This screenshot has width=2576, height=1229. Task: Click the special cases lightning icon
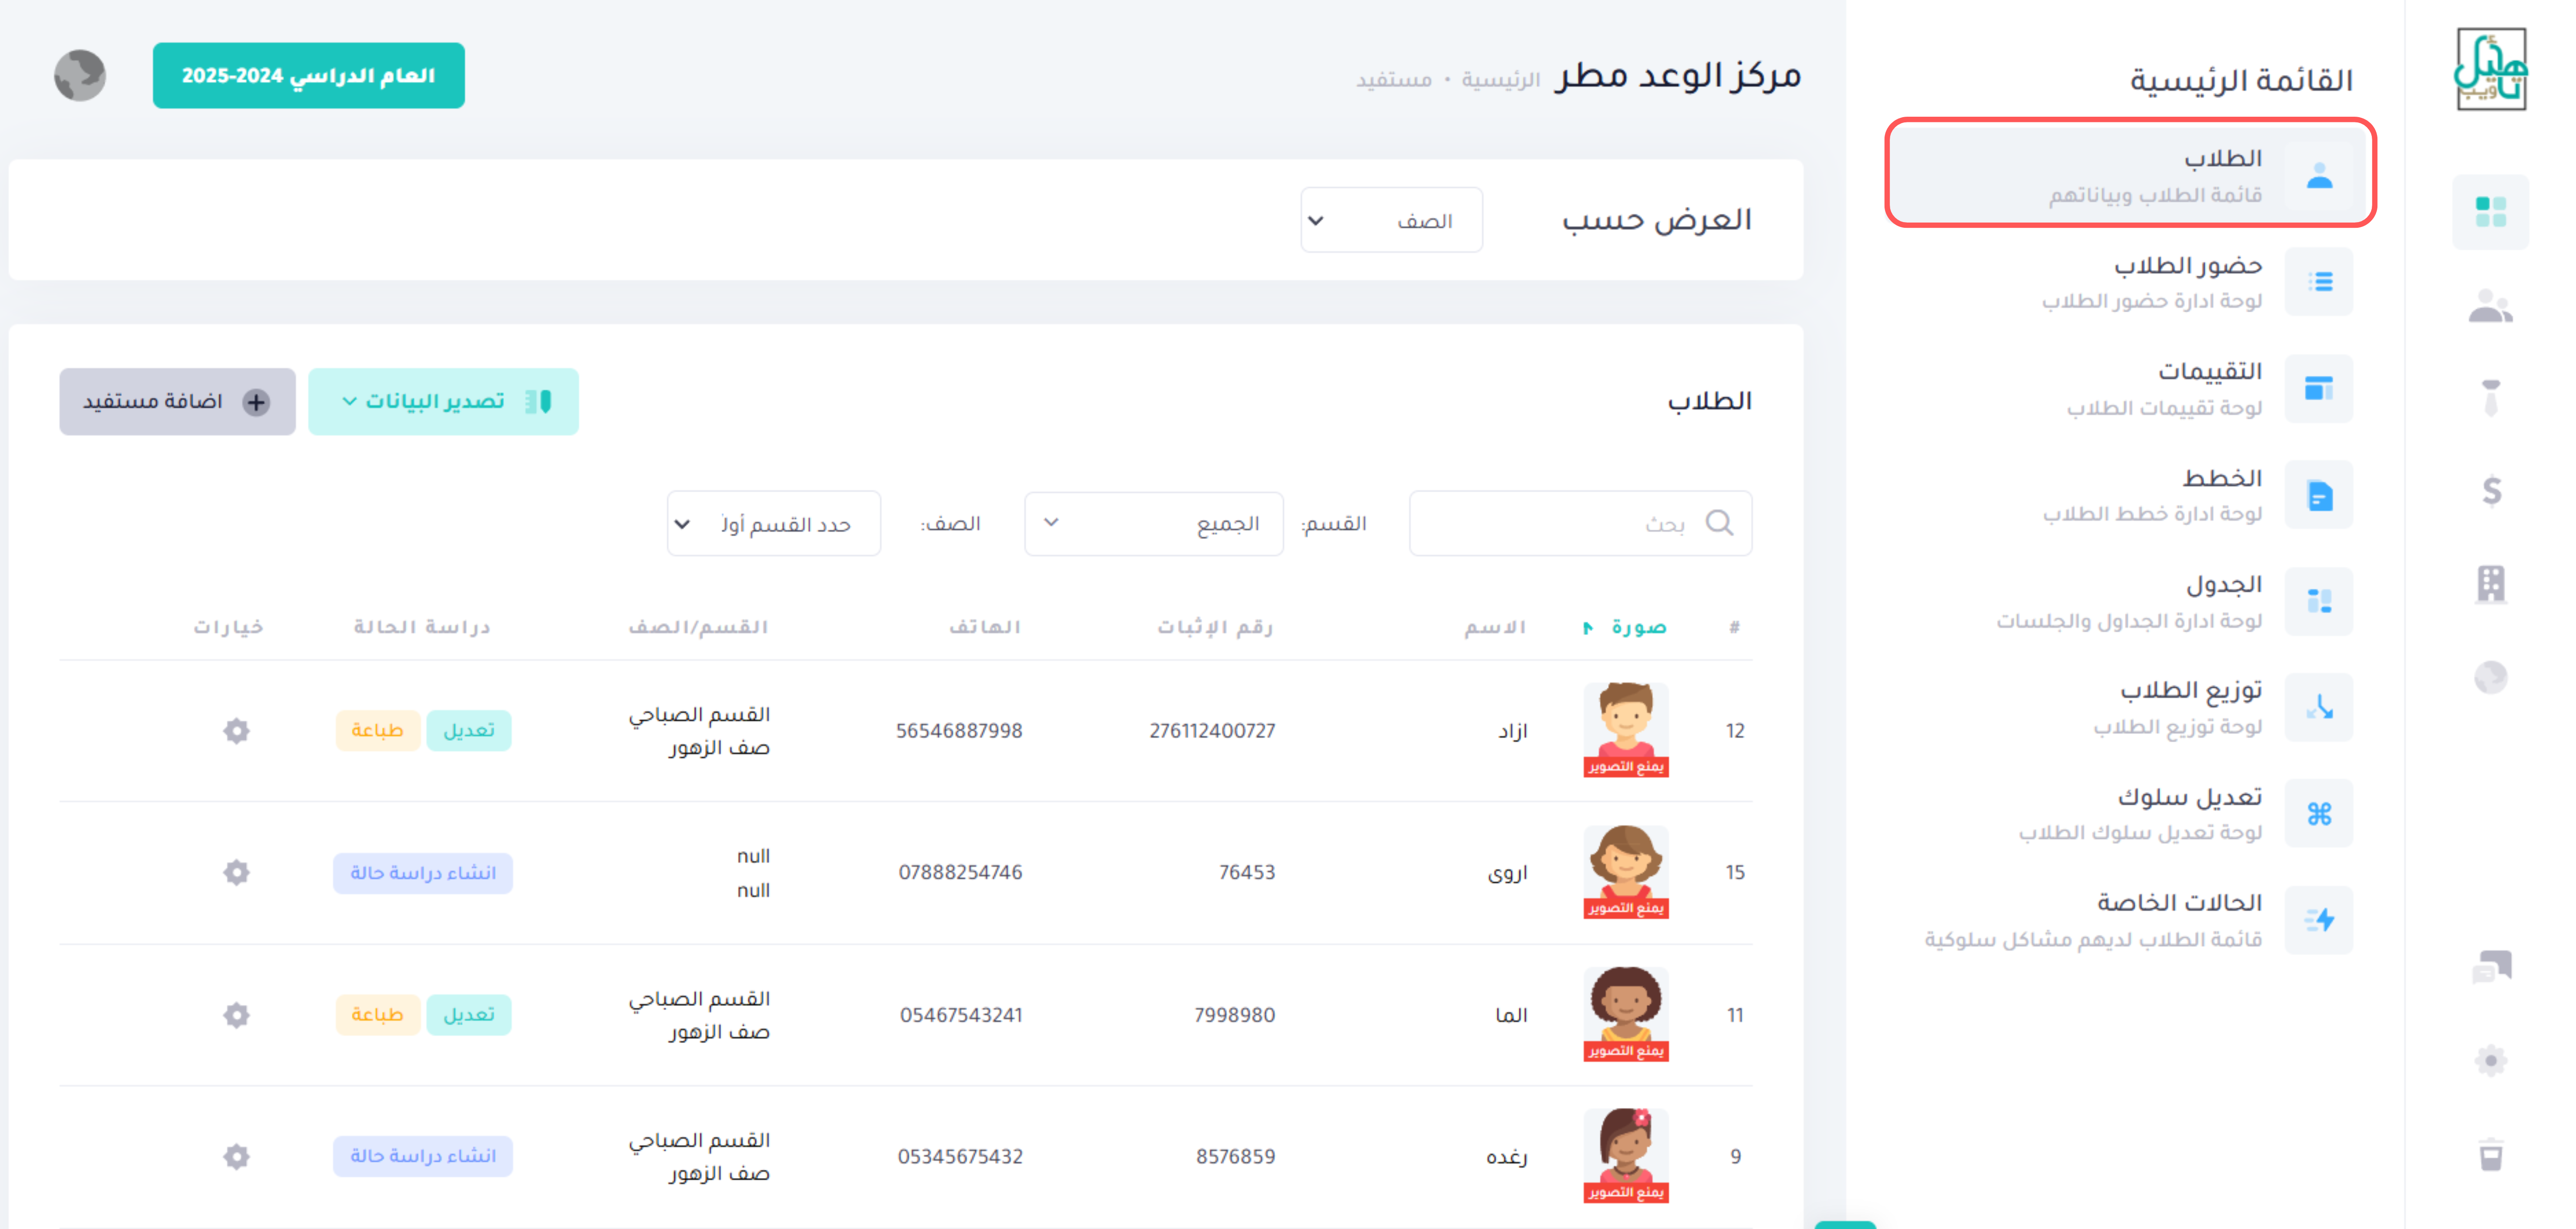point(2319,920)
